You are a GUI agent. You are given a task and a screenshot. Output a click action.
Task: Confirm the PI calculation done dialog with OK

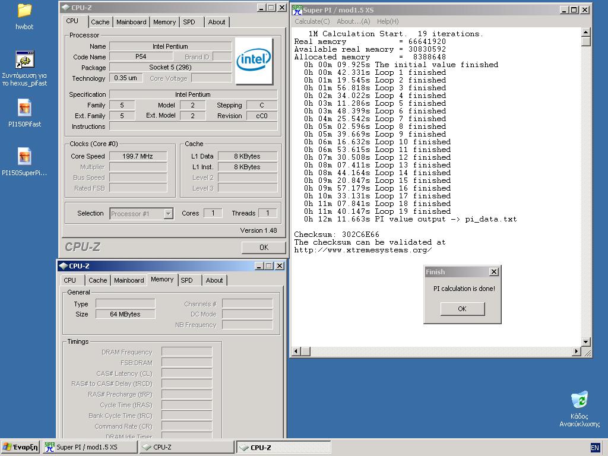coord(462,309)
